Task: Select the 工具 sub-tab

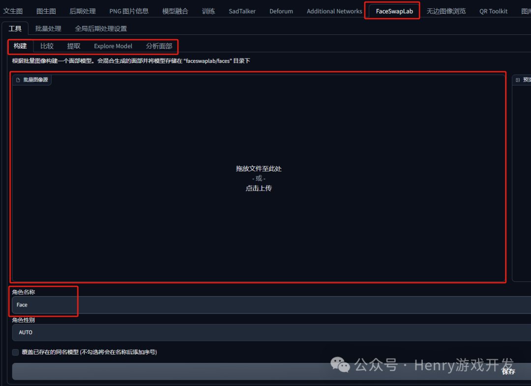Action: (15, 28)
